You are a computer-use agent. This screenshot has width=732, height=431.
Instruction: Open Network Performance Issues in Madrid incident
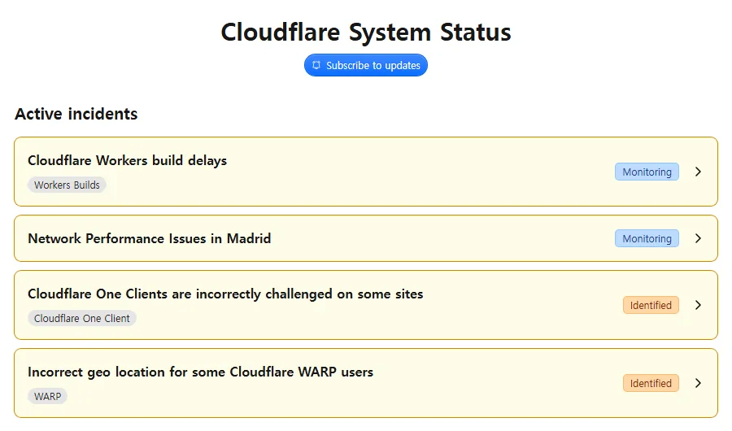tap(150, 238)
